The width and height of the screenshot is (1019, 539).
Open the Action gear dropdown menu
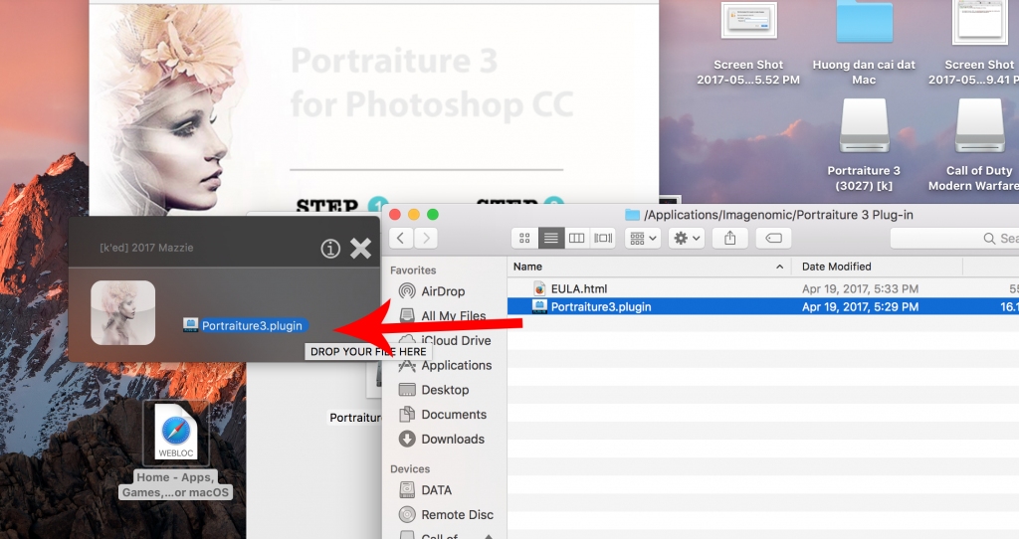(686, 239)
